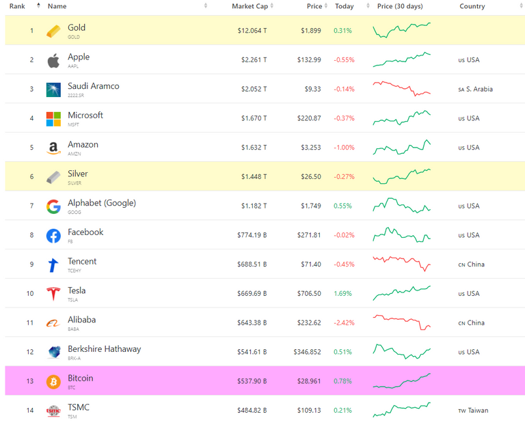Click the Saudi Aramco logo icon
This screenshot has width=525, height=423.
point(53,90)
